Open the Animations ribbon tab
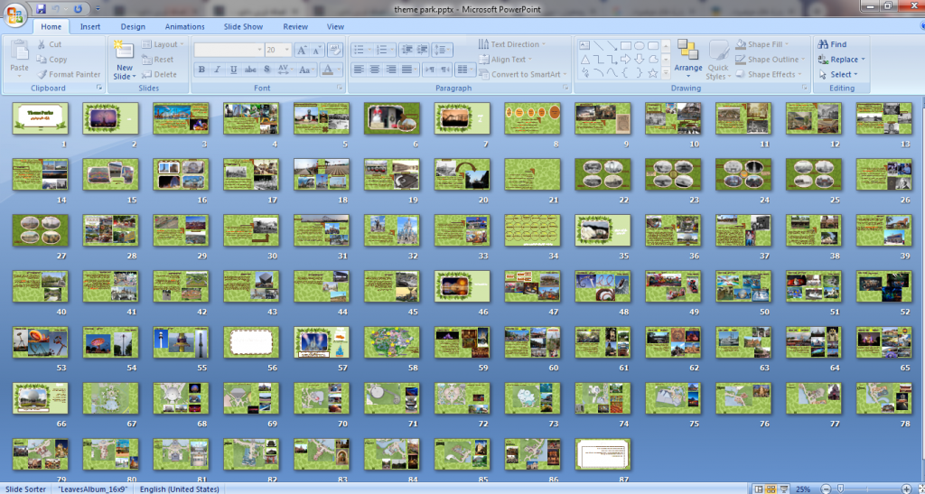Screen dimensions: 925x494 point(184,26)
